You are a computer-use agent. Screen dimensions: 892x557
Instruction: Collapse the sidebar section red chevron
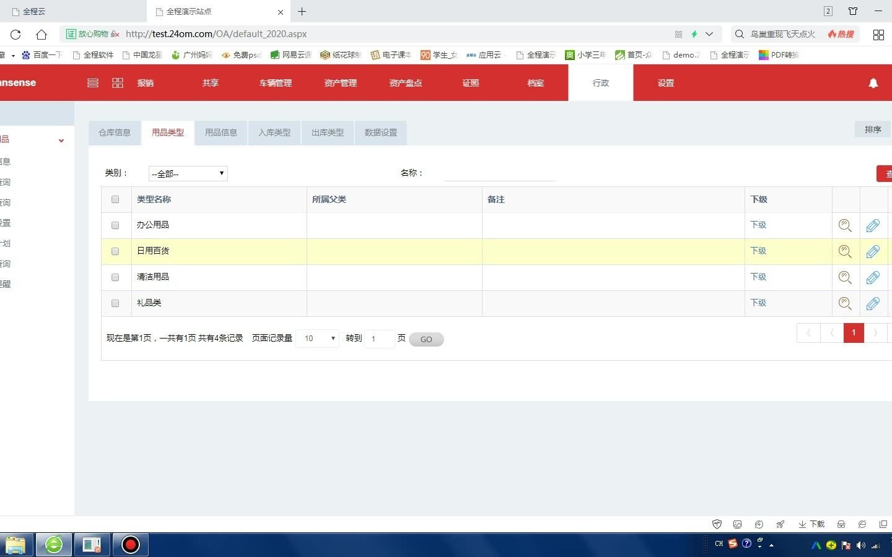click(61, 140)
